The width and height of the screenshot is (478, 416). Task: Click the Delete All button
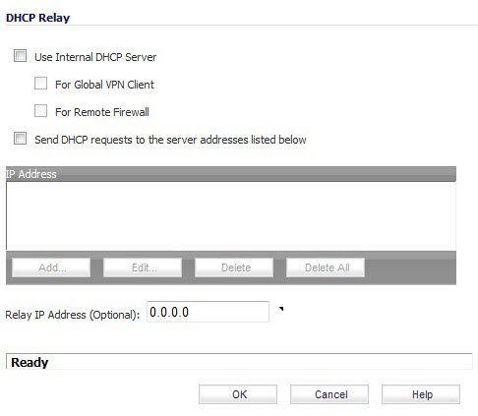pos(326,267)
